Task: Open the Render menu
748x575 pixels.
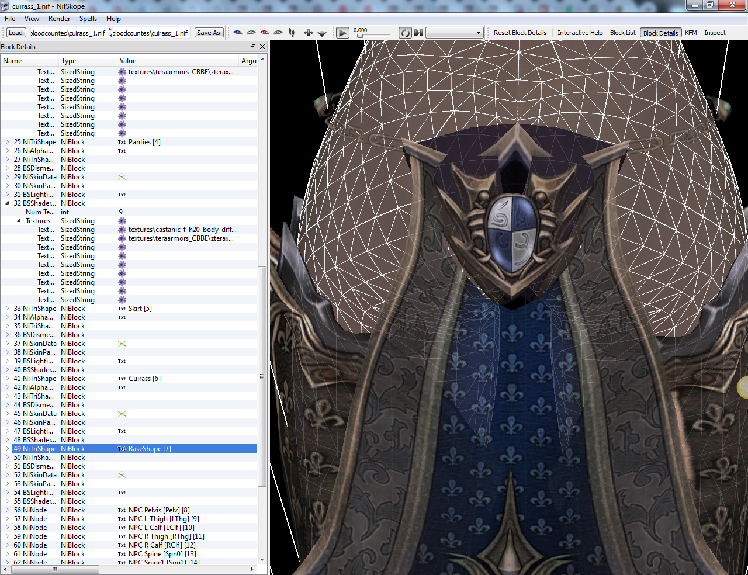Action: click(x=60, y=19)
